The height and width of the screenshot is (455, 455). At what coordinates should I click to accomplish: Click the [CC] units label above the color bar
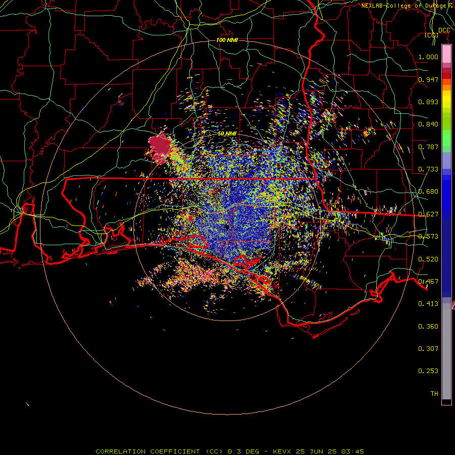[x=431, y=35]
